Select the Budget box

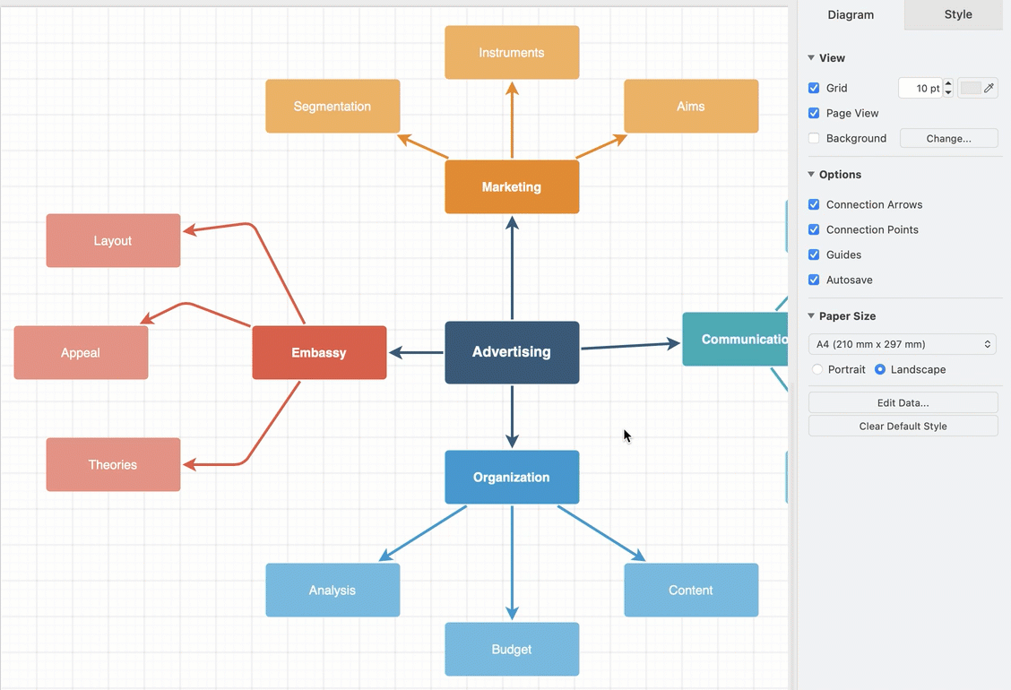(512, 649)
